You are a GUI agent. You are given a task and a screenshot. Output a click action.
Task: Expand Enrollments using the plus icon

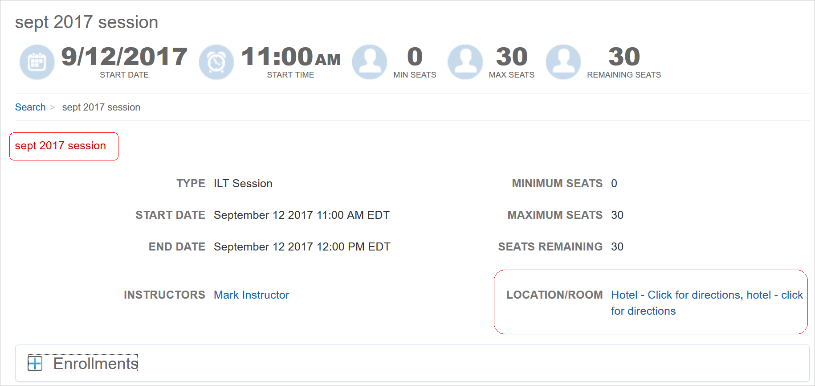35,363
